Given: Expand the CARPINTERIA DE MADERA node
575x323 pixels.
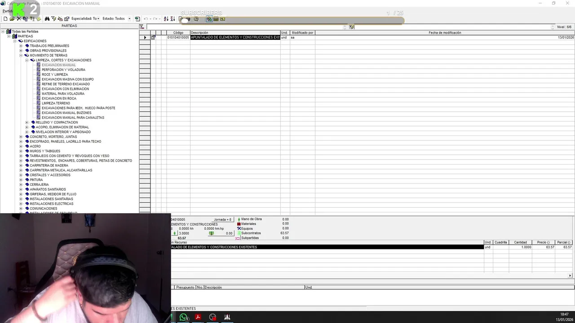Looking at the screenshot, I should pos(21,166).
